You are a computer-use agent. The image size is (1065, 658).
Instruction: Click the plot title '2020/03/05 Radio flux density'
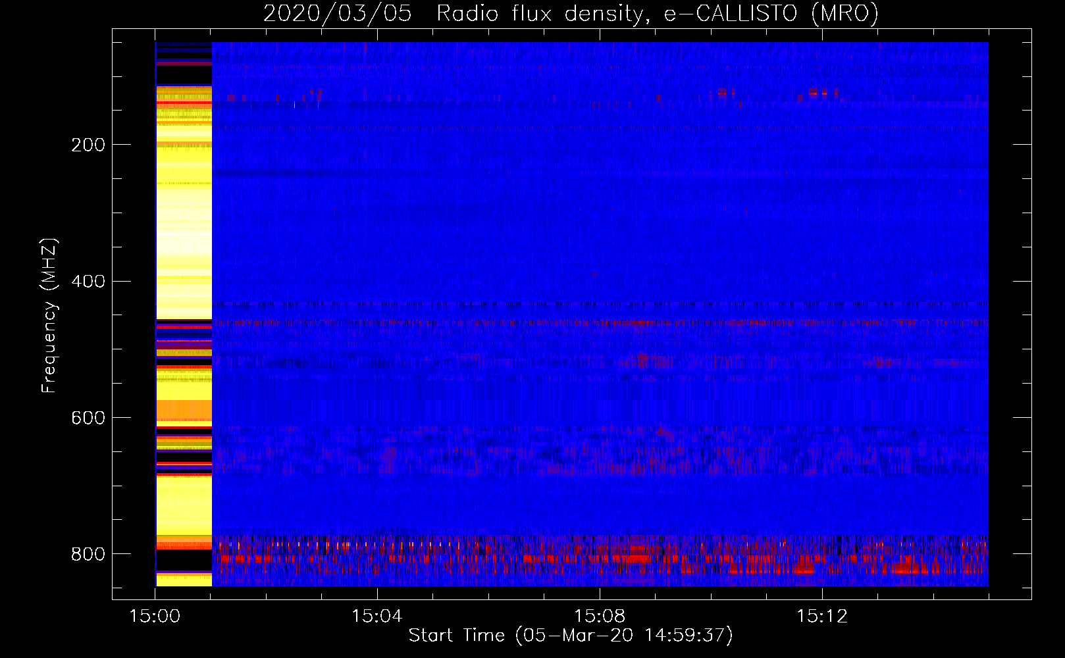(570, 13)
